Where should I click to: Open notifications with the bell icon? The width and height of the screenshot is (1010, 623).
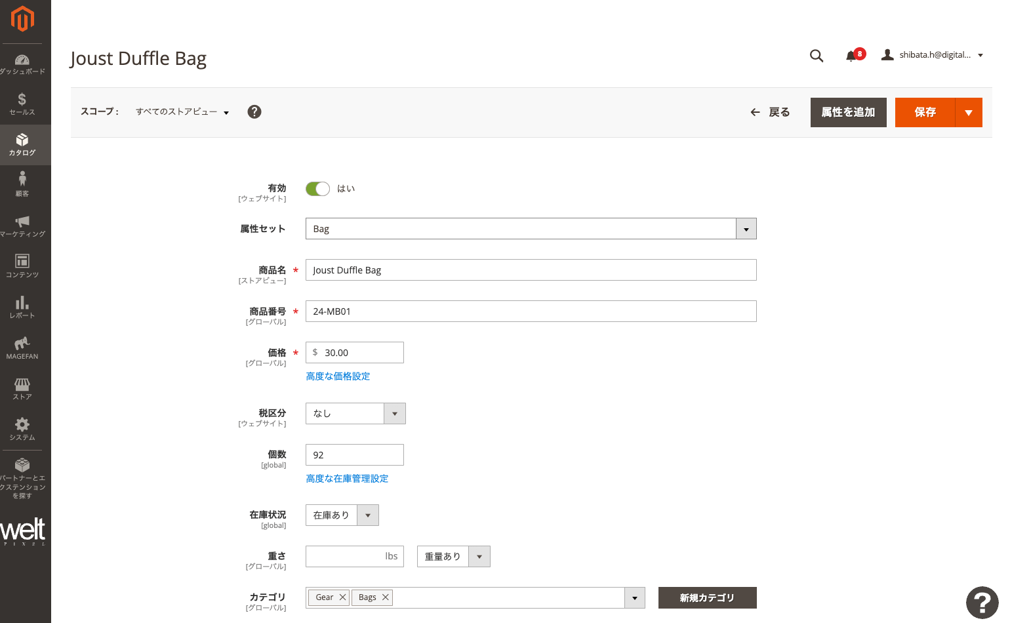pos(851,56)
